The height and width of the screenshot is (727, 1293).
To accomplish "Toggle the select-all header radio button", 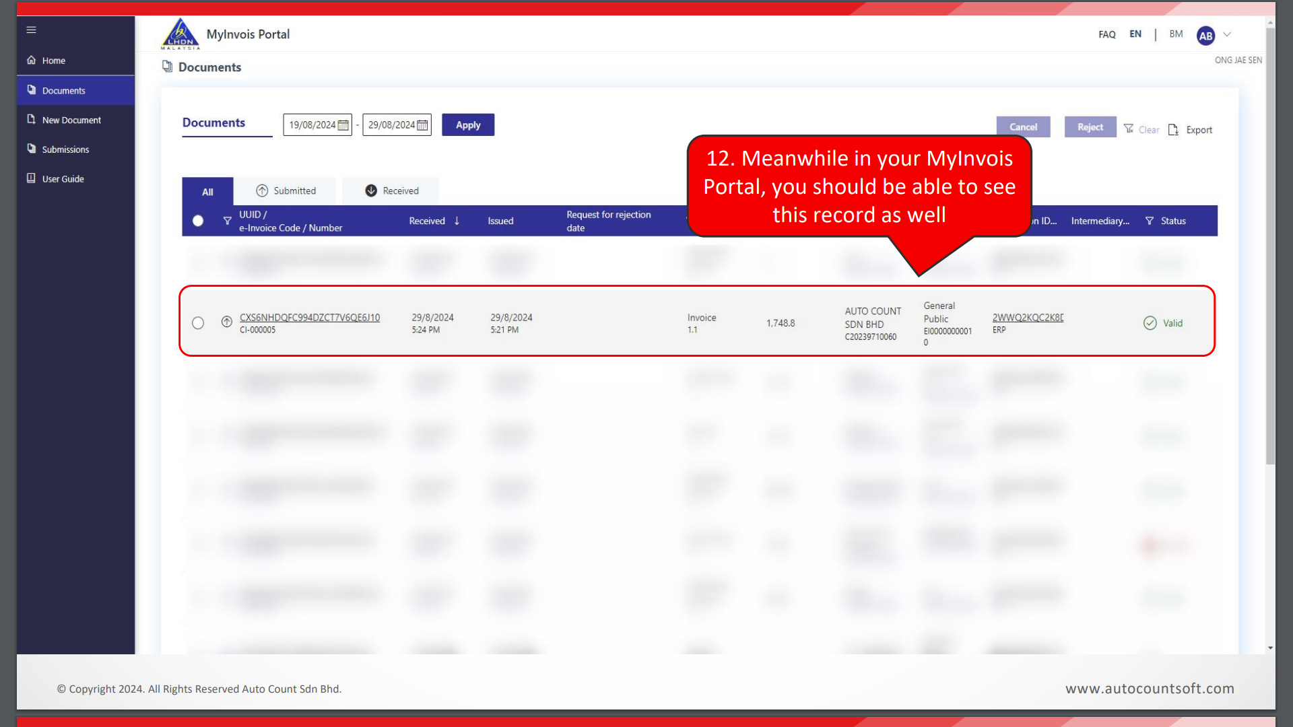I will click(198, 221).
